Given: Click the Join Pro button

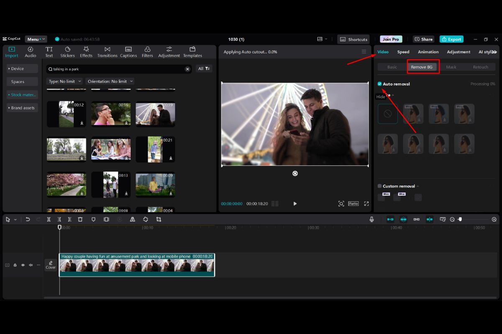Looking at the screenshot, I should 391,39.
